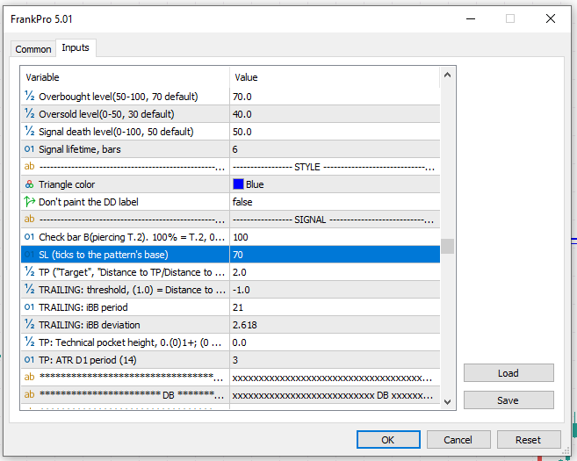Click the boolean icon beside Don't paint the DD label
The height and width of the screenshot is (461, 577).
tap(29, 202)
